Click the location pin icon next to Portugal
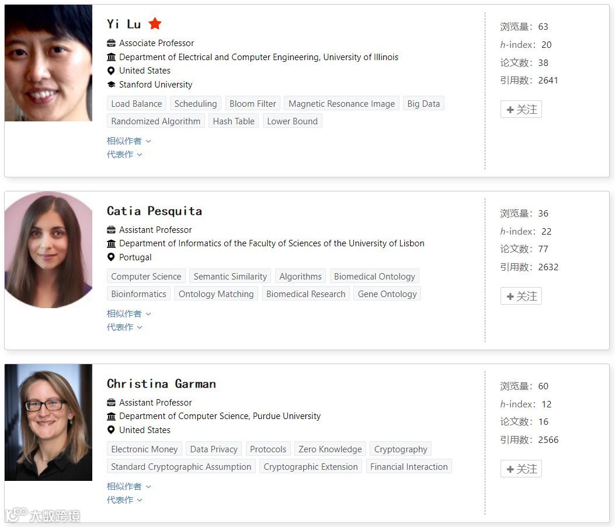This screenshot has width=615, height=527. click(111, 257)
